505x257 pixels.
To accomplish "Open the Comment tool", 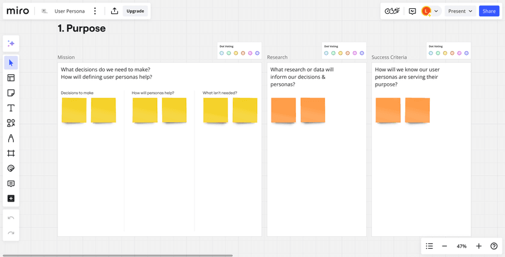I will [x=11, y=184].
